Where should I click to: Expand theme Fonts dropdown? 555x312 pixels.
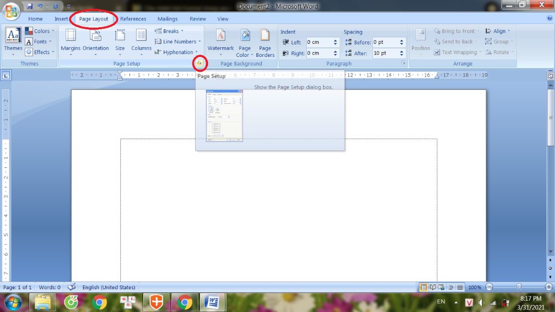[x=38, y=41]
